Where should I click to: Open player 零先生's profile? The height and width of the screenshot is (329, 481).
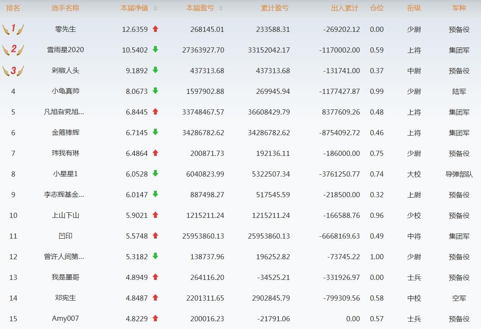[x=66, y=29]
